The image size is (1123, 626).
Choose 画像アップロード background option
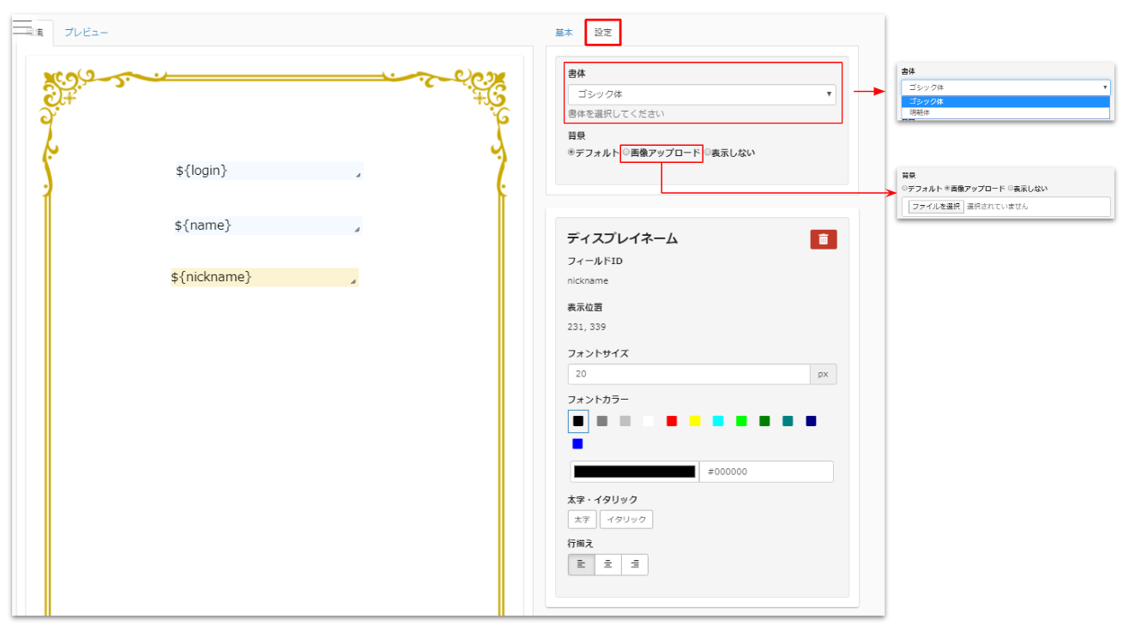(x=626, y=153)
